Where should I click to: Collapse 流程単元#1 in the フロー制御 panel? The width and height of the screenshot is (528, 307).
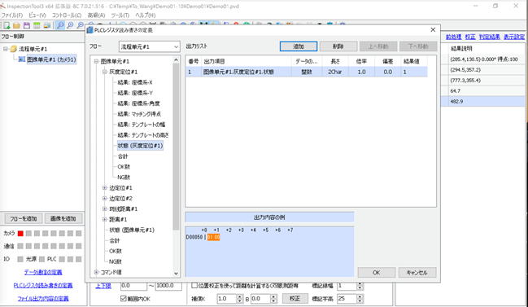pyautogui.click(x=6, y=49)
